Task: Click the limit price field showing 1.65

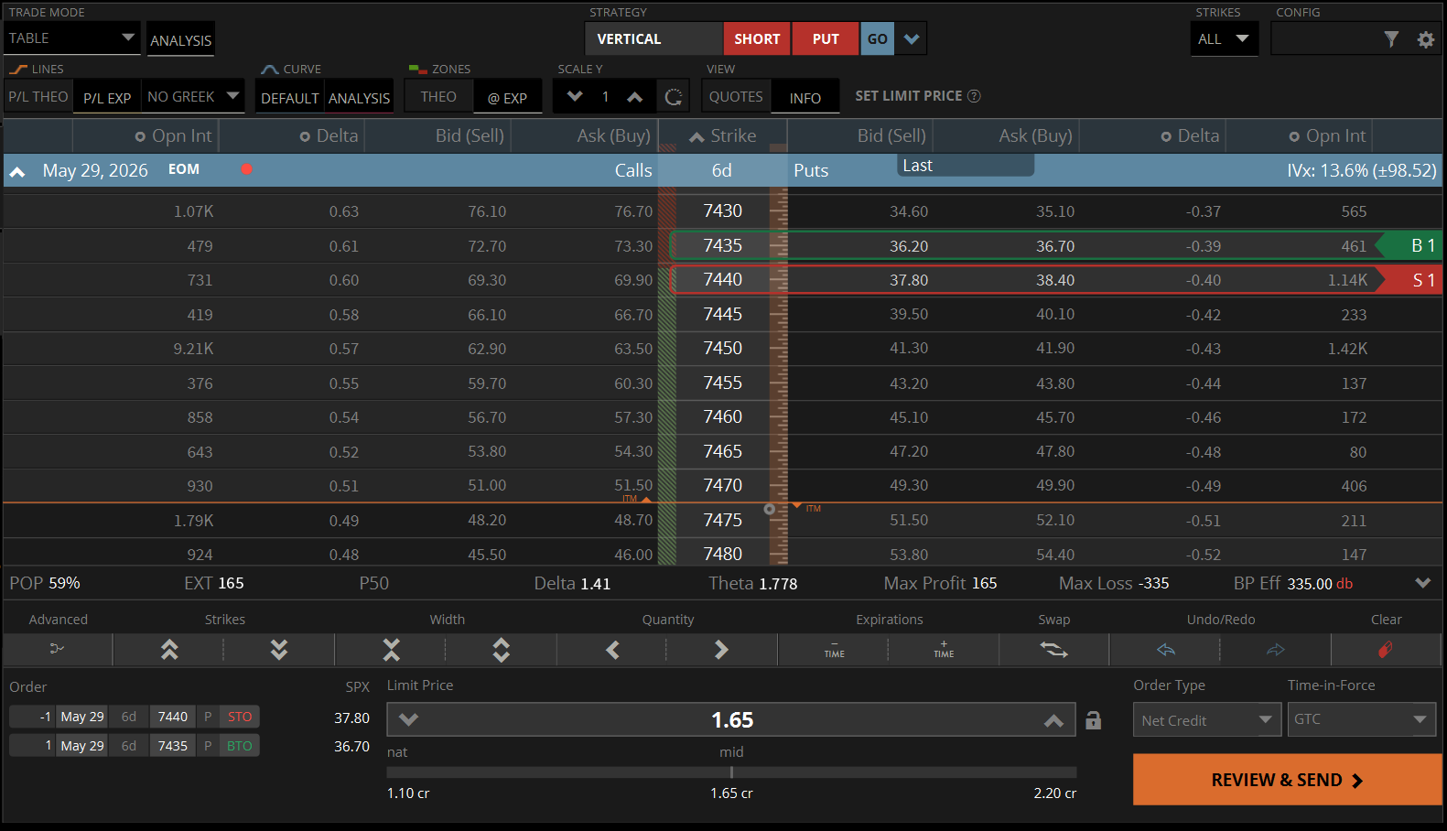Action: pyautogui.click(x=731, y=720)
